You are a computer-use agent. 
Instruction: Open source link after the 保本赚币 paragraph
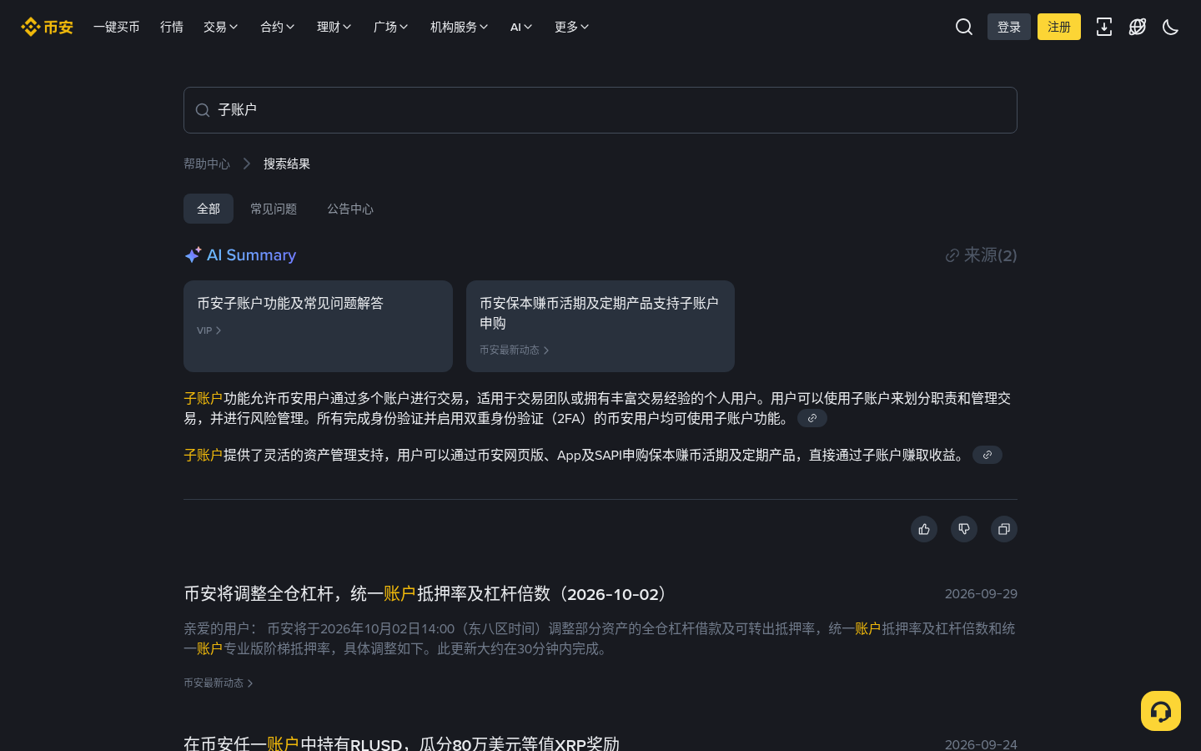tap(987, 455)
